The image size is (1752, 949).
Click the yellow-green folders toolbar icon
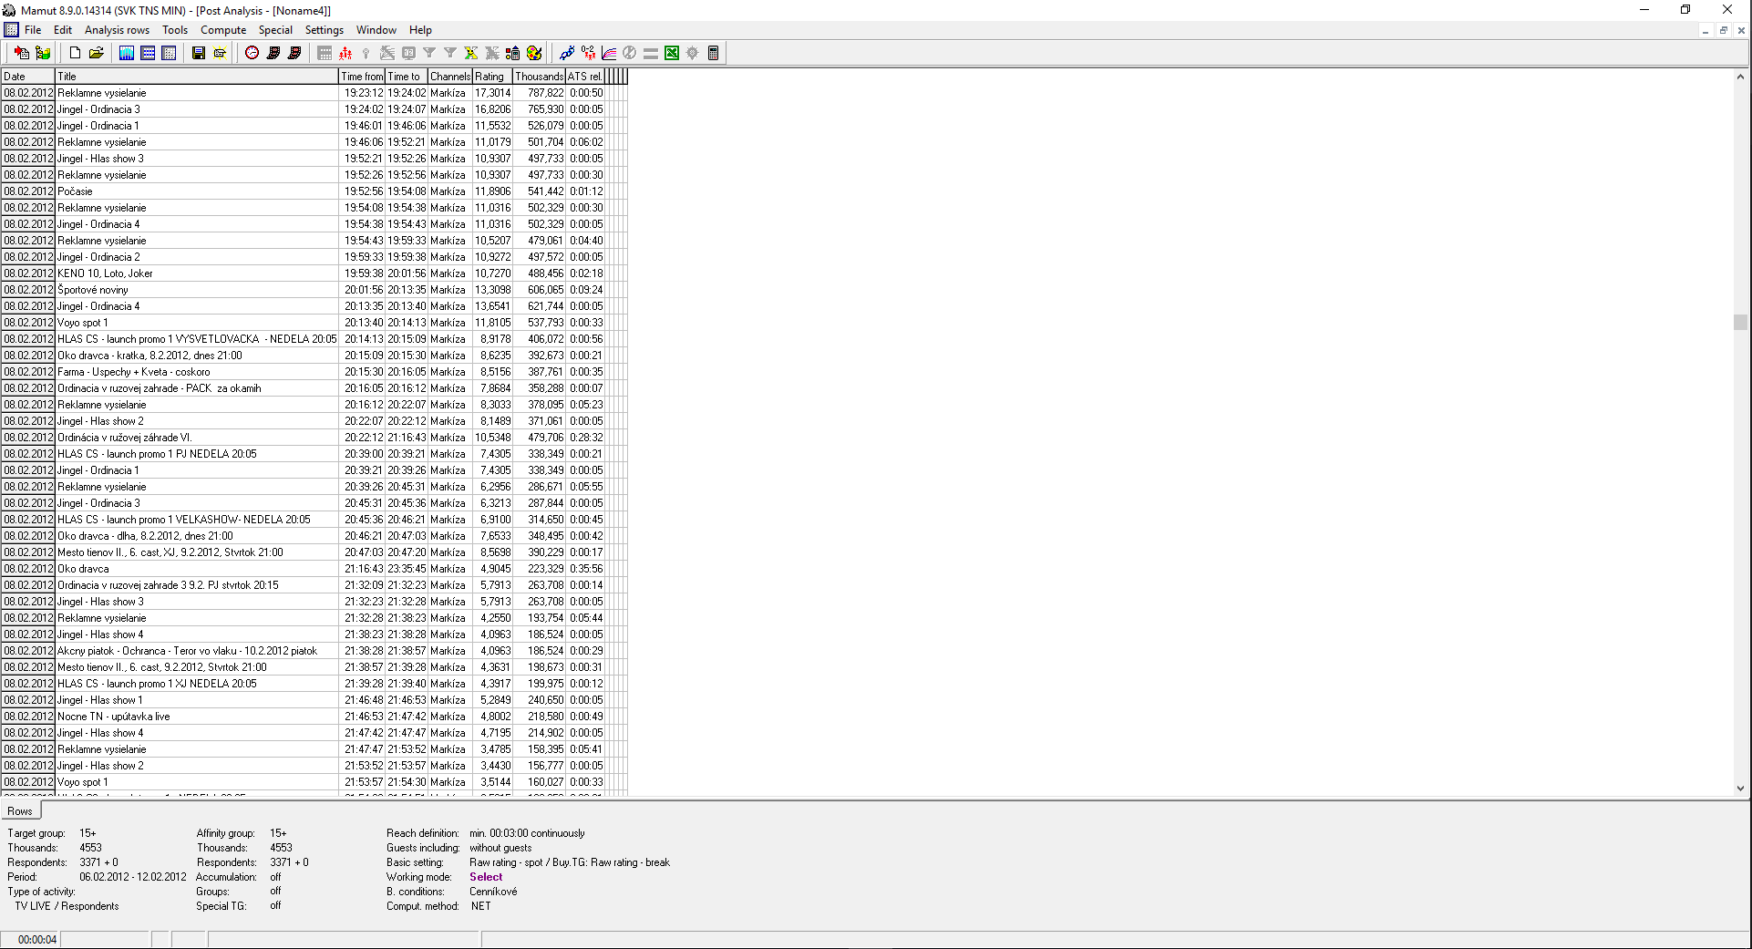click(x=43, y=53)
